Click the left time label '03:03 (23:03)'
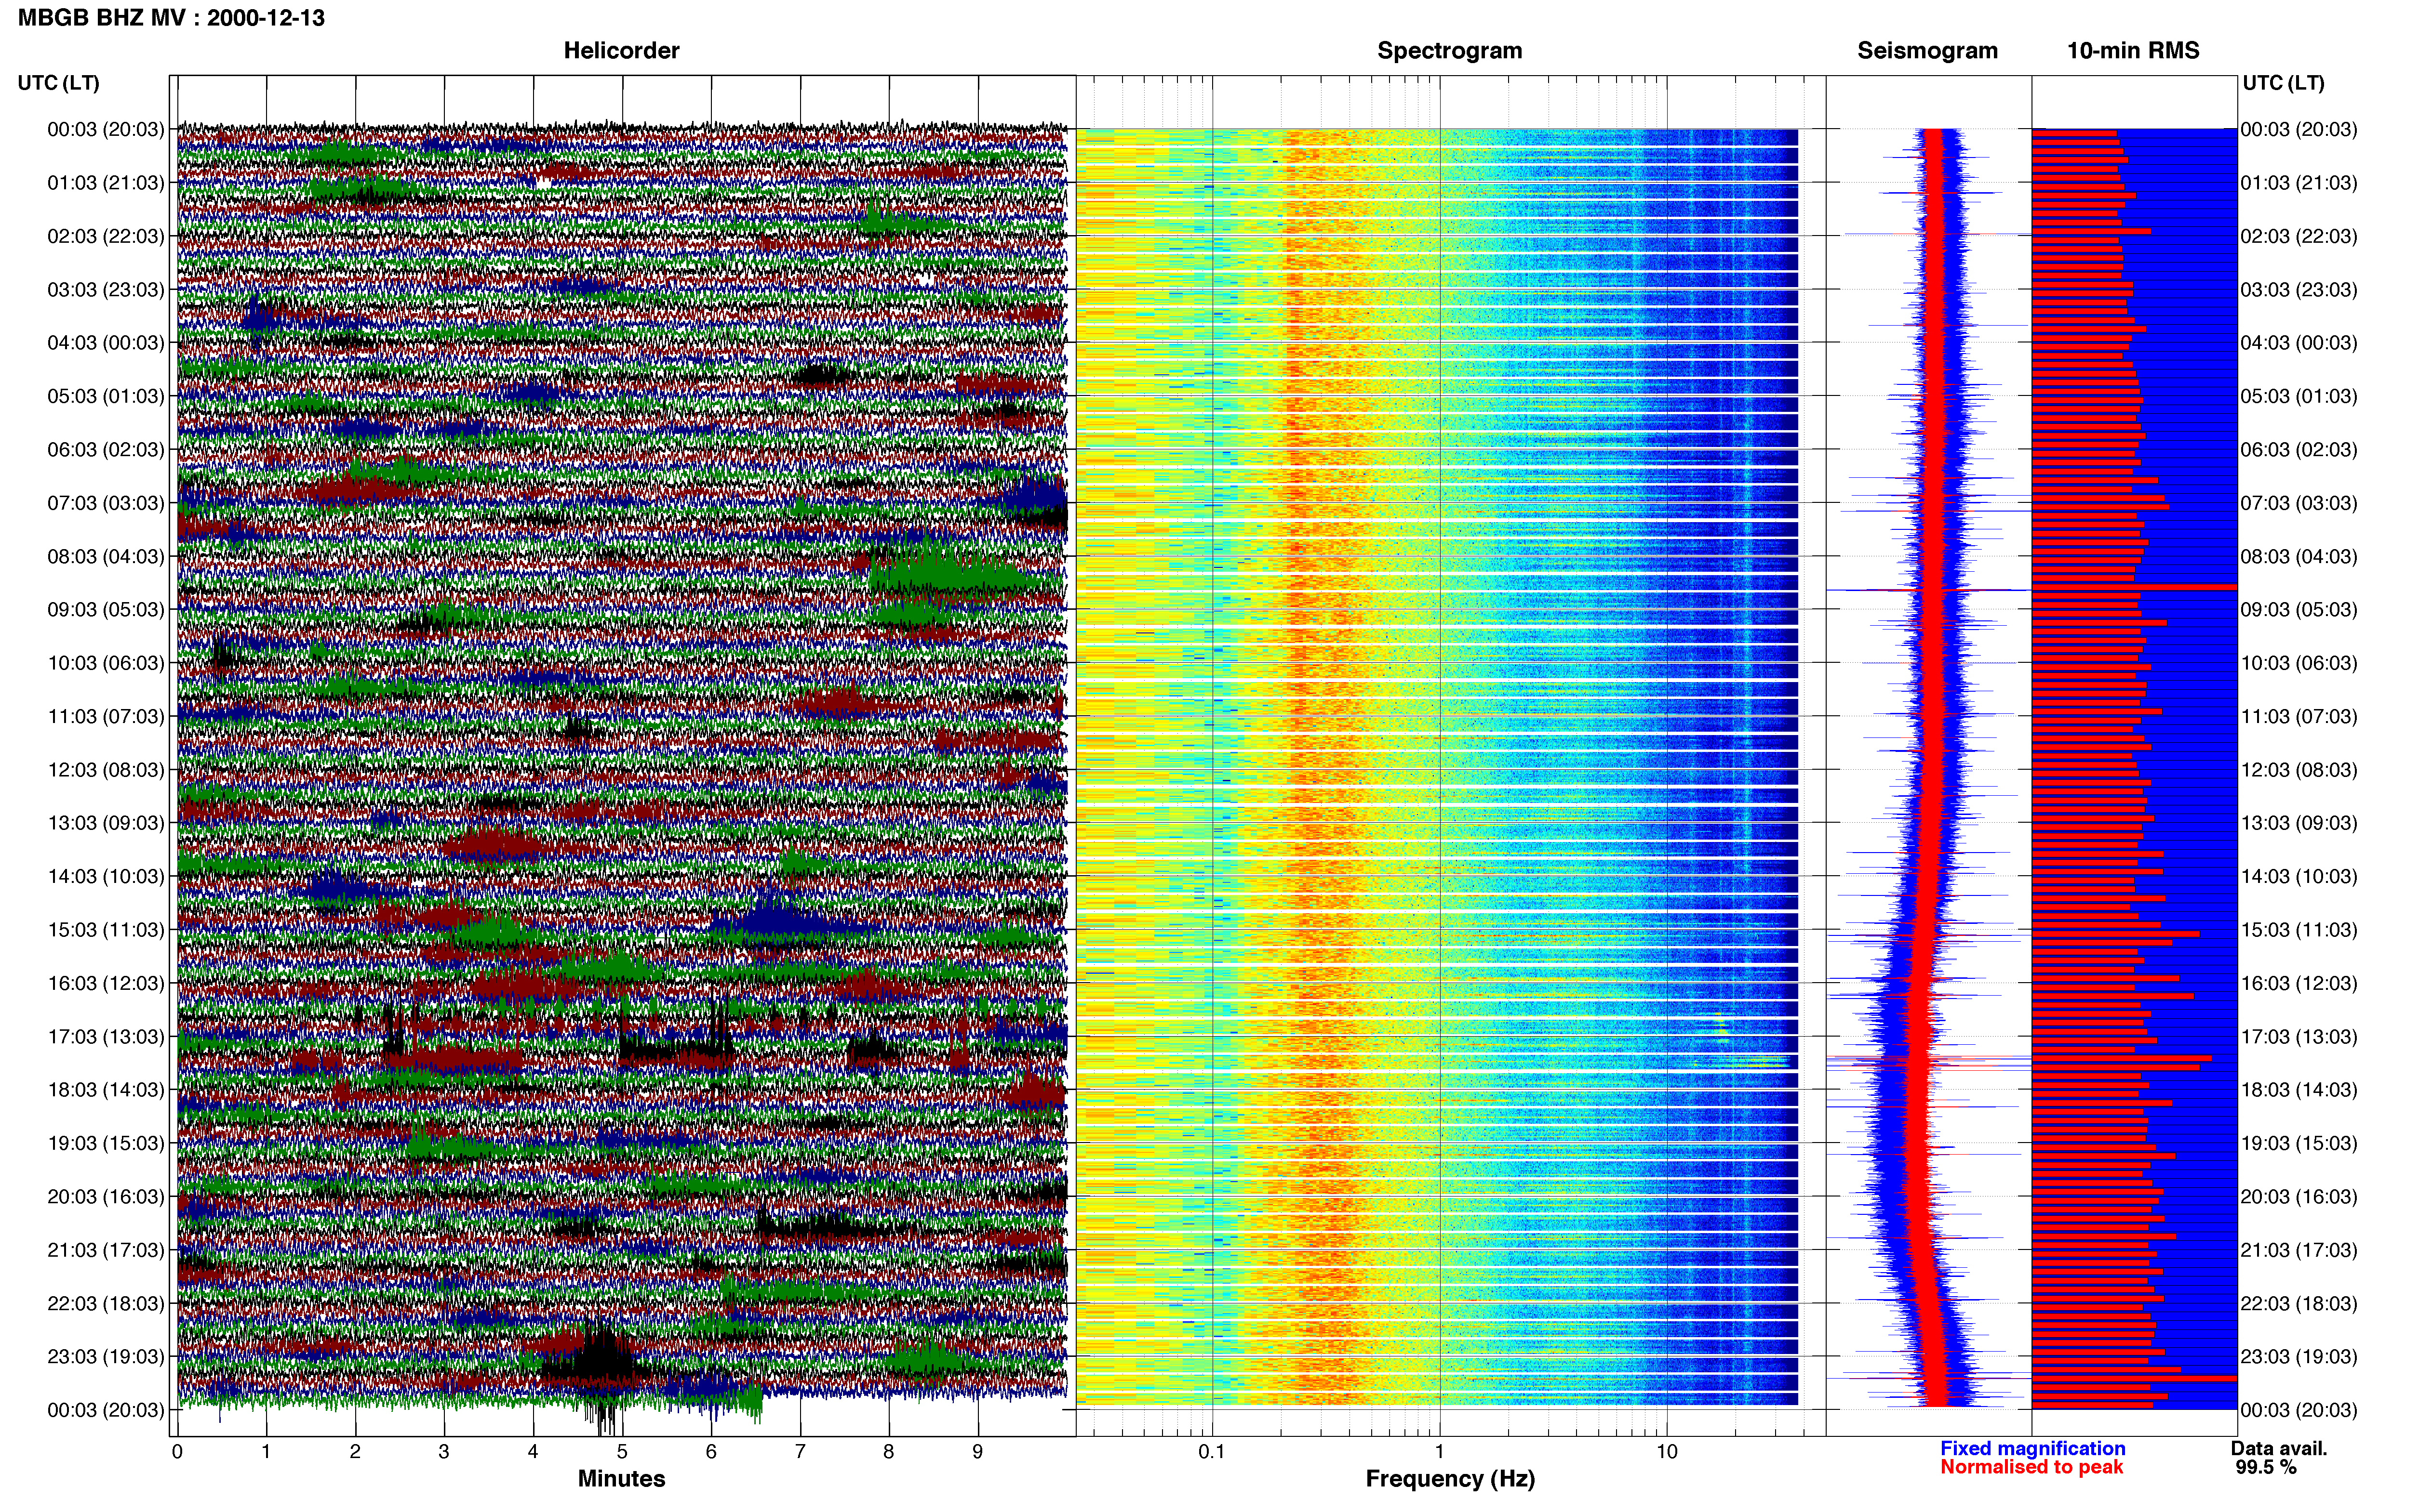Image resolution: width=2419 pixels, height=1512 pixels. (106, 290)
